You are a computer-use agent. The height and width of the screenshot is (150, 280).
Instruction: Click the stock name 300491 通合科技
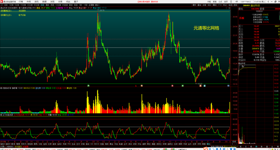[x=251, y=5]
